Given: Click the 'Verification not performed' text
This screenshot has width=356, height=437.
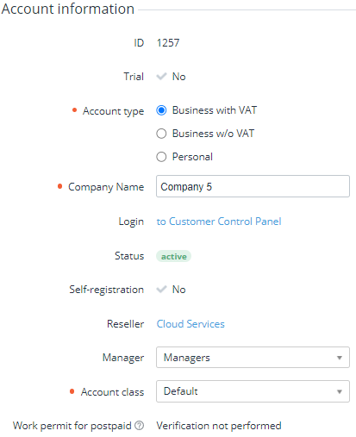Looking at the screenshot, I should tap(219, 426).
